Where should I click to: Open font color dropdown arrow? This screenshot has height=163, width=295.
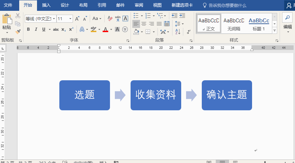tap(111, 30)
